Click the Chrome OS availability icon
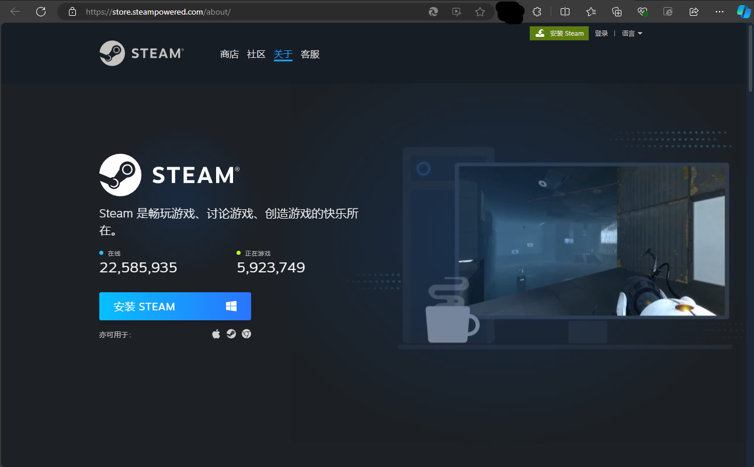The width and height of the screenshot is (754, 467). [x=246, y=333]
